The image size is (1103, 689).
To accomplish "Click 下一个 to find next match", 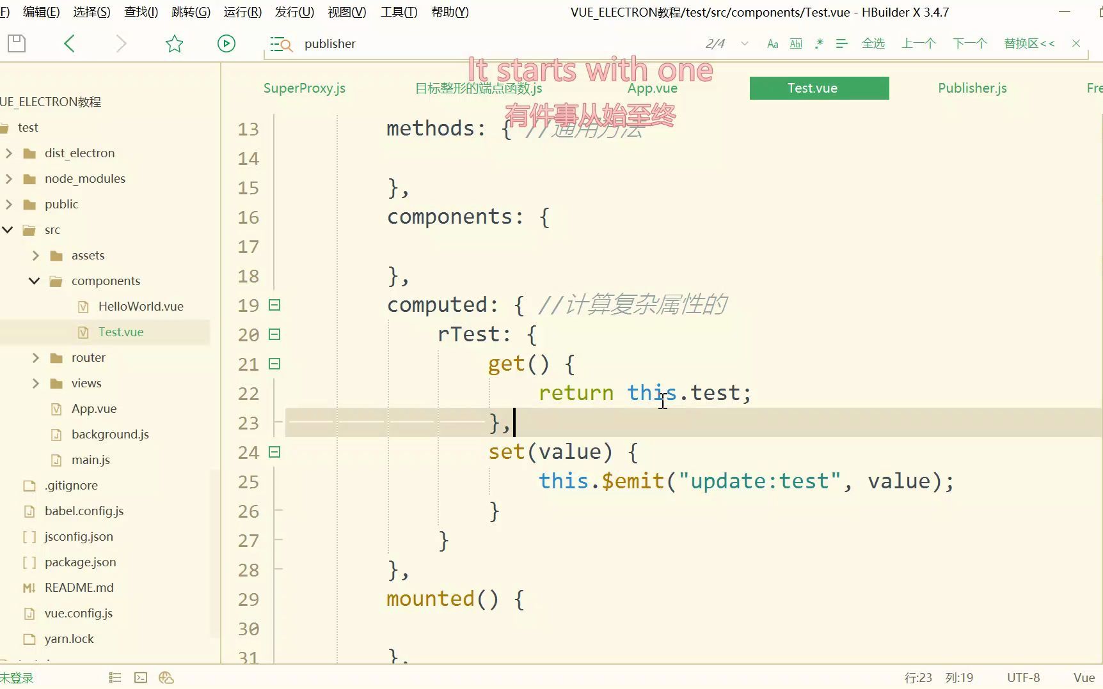I will (969, 43).
